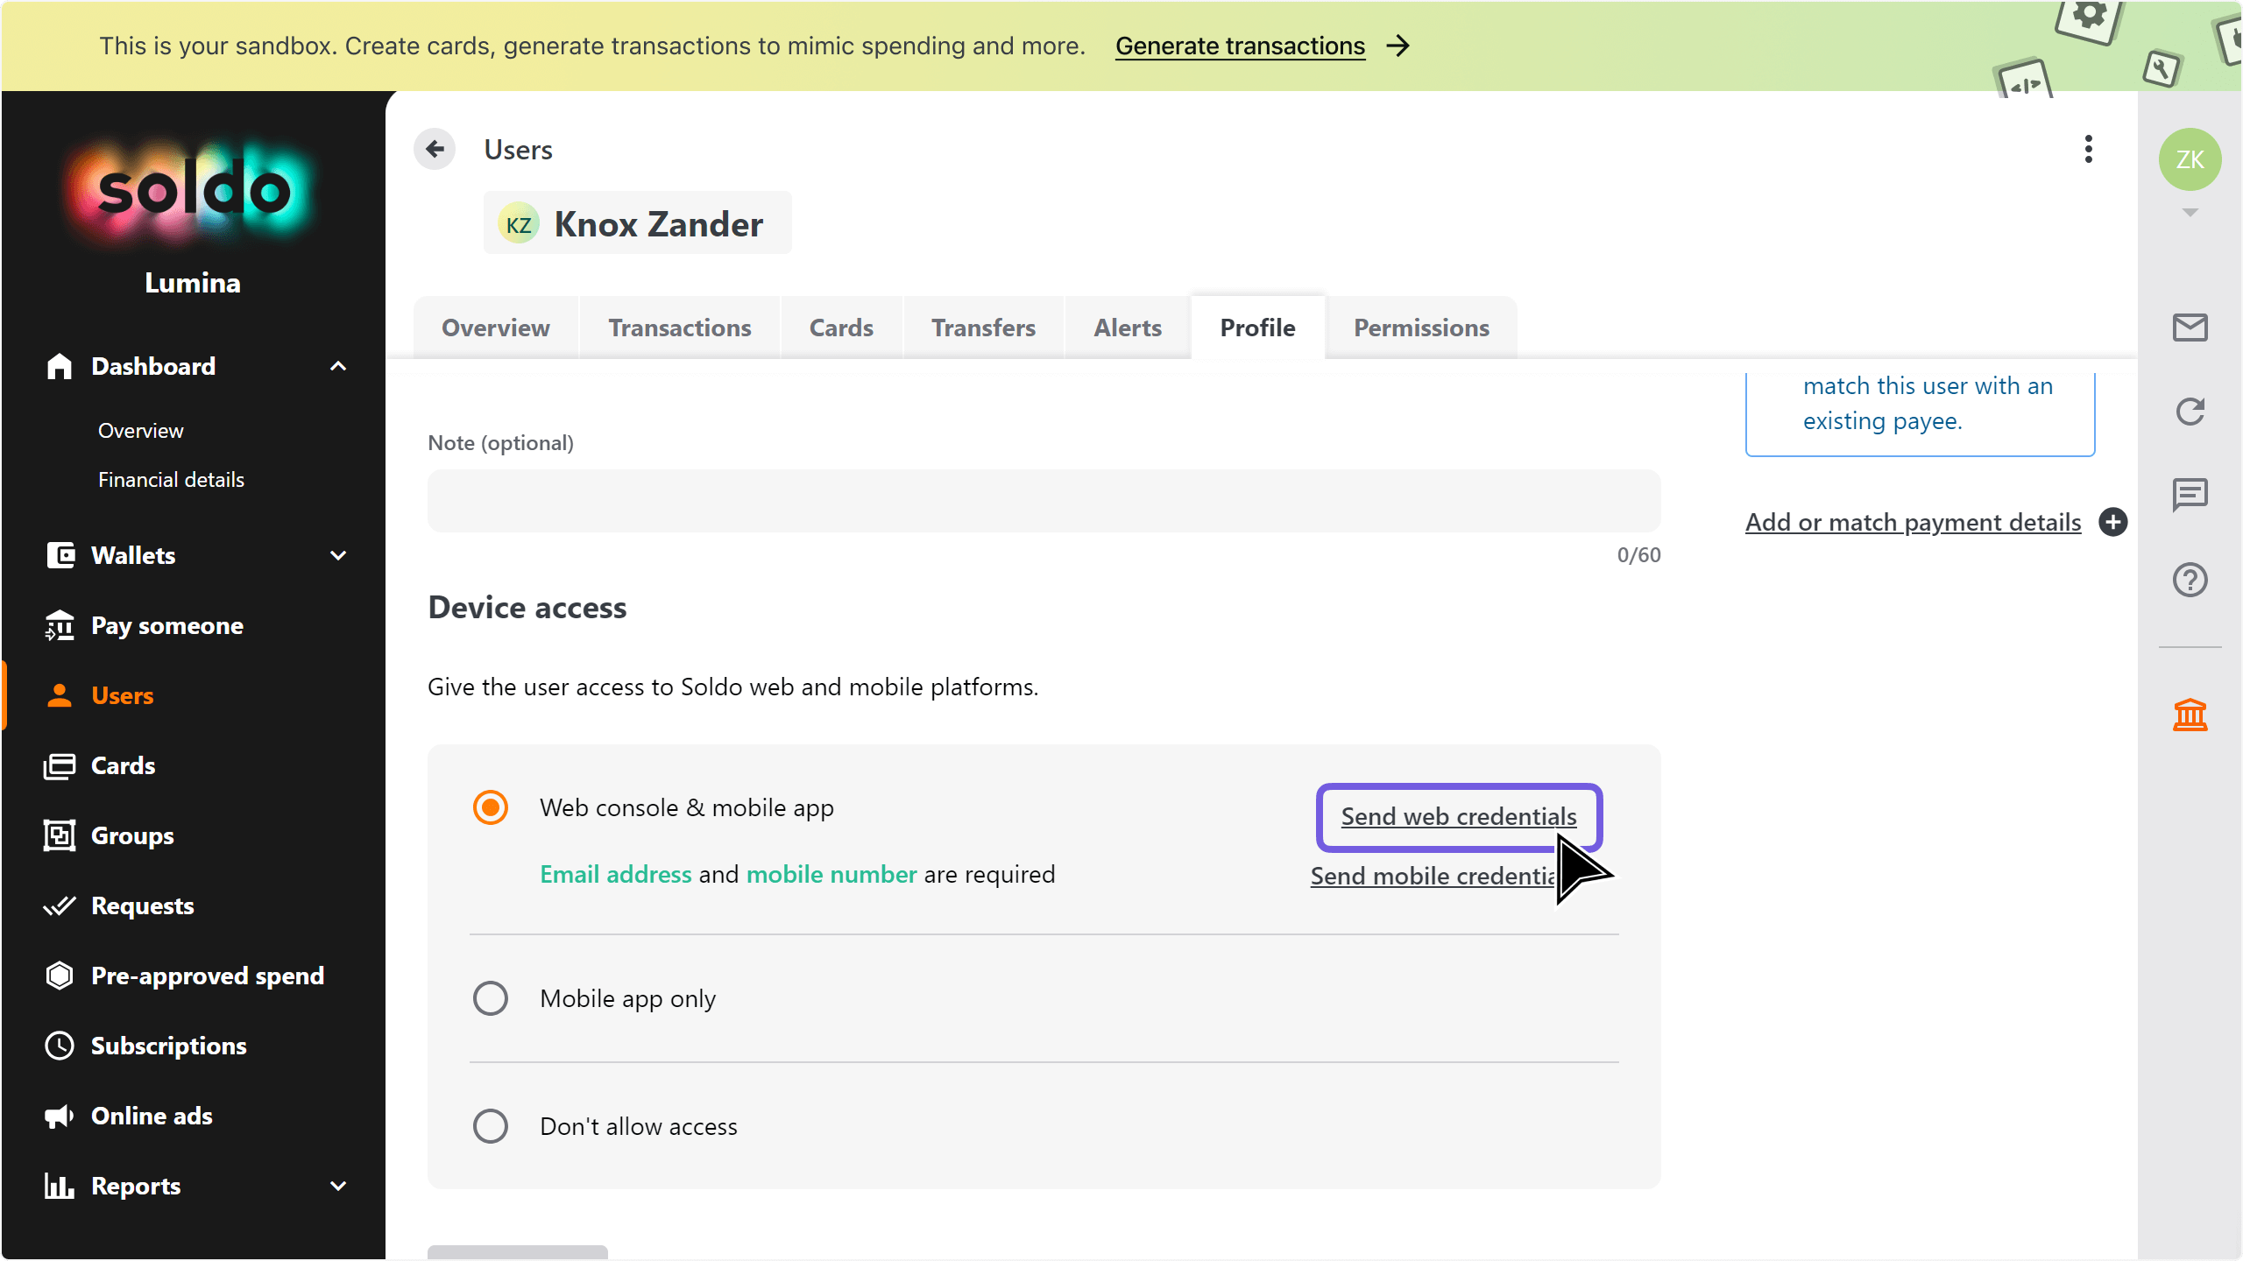The image size is (2243, 1261).
Task: Click the refresh icon in right panel
Action: tap(2190, 412)
